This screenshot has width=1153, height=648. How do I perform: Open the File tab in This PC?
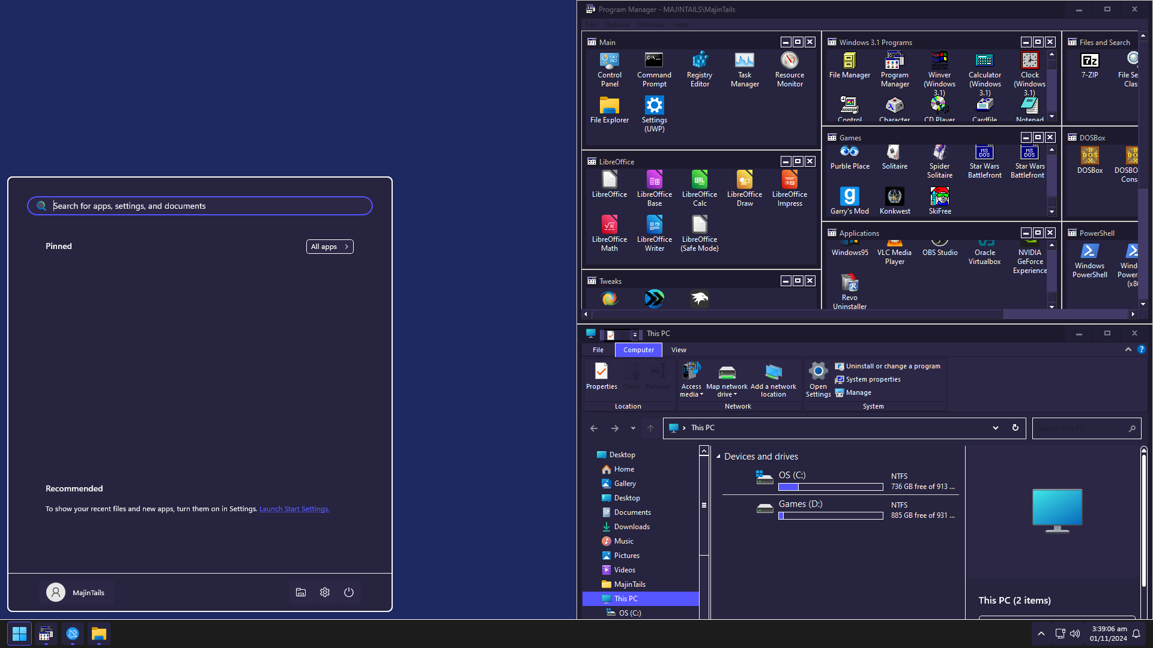point(598,350)
